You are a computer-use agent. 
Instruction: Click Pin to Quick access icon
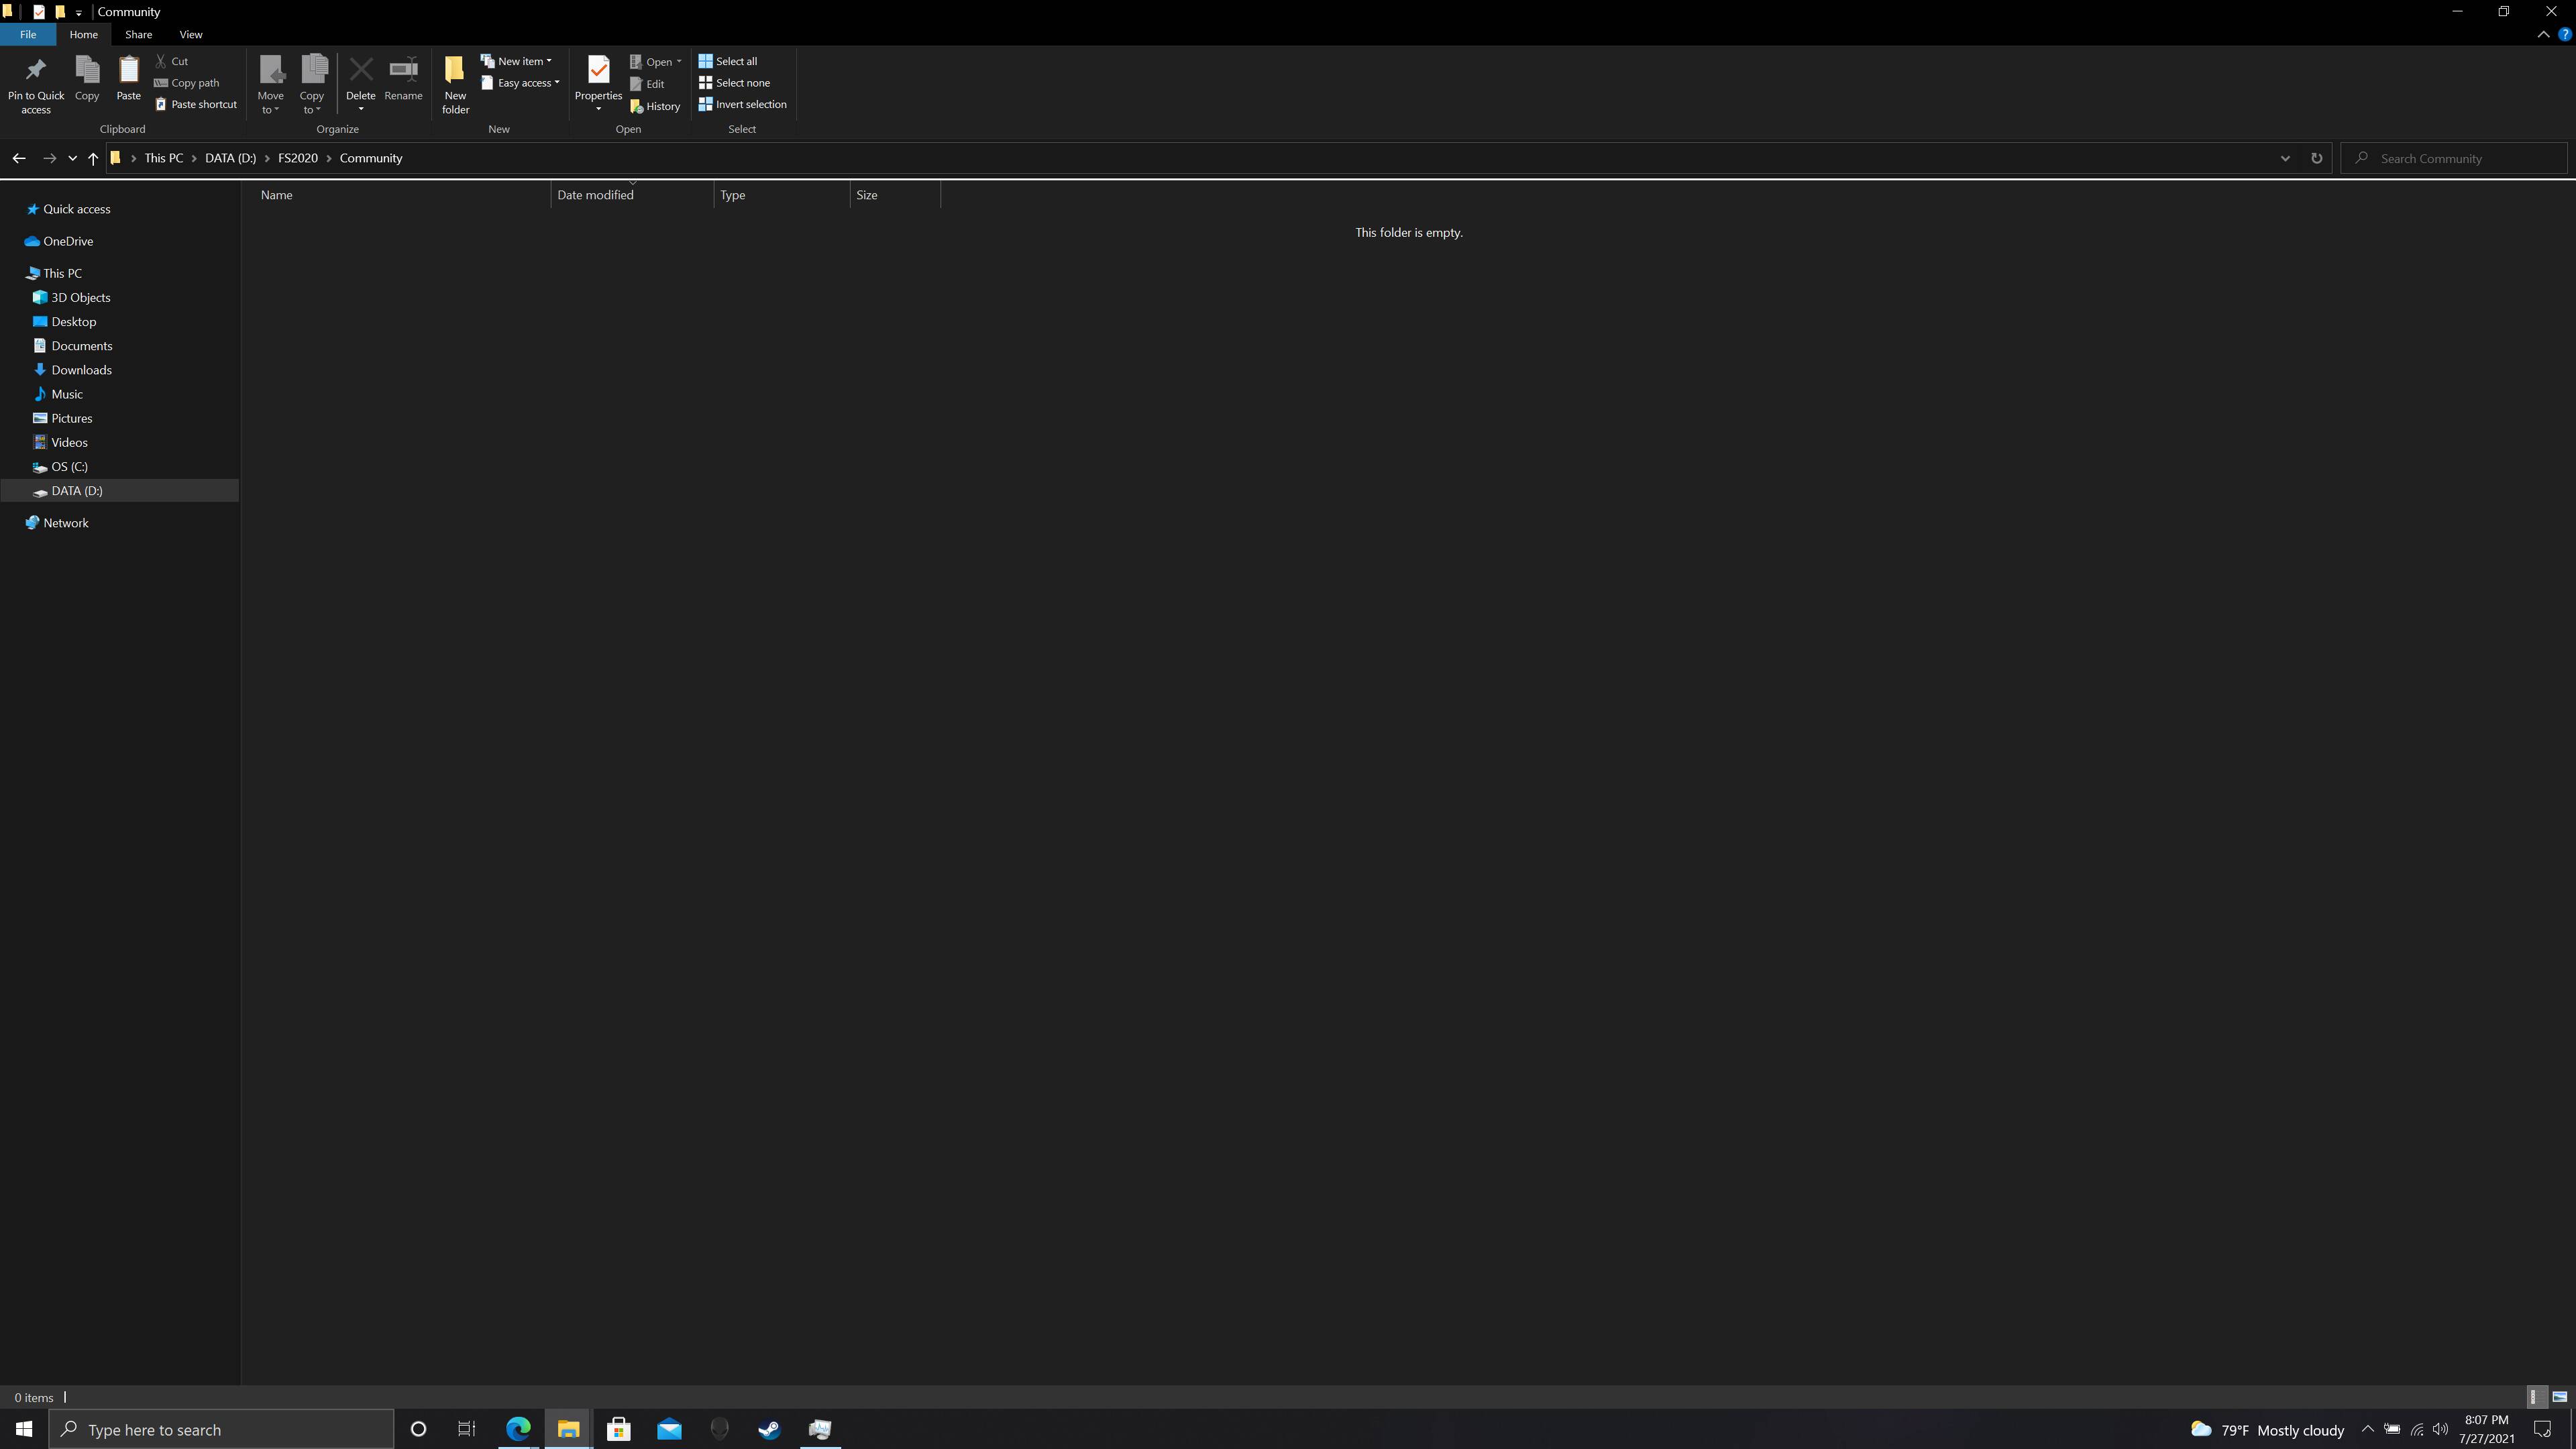tap(36, 70)
